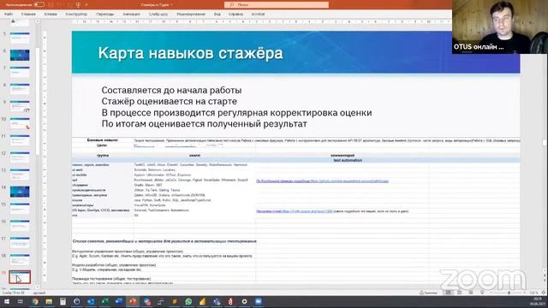
Task: Click line 'В процессе производится регулярная корректировка оценки'
Action: pos(236,113)
